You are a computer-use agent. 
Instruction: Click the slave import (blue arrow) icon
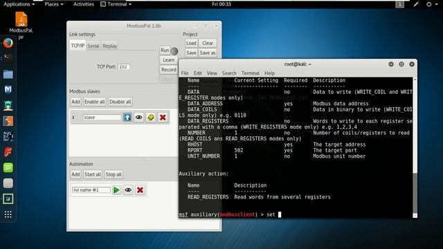127,117
